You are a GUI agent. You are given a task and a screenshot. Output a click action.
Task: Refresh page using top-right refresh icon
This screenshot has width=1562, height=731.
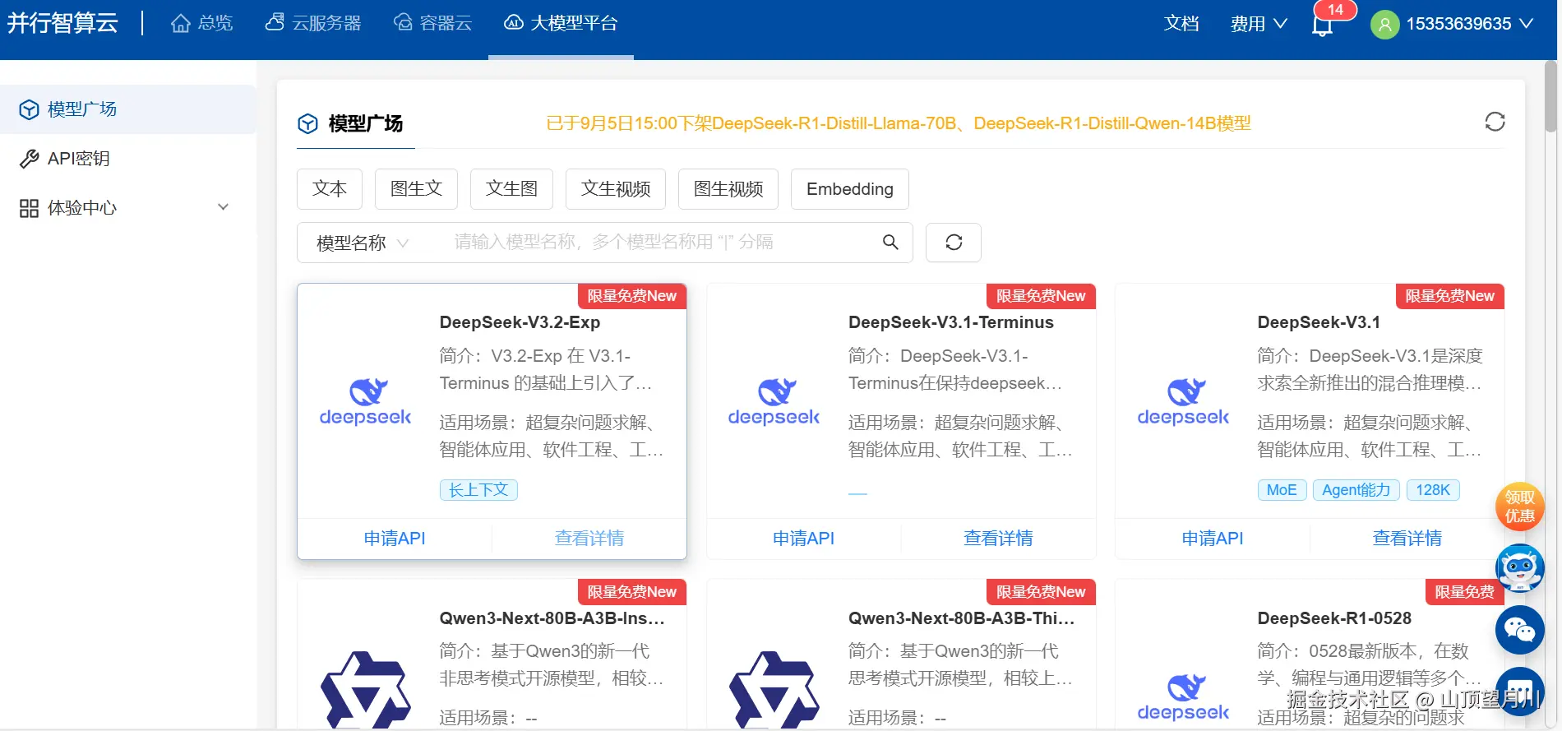[1495, 122]
